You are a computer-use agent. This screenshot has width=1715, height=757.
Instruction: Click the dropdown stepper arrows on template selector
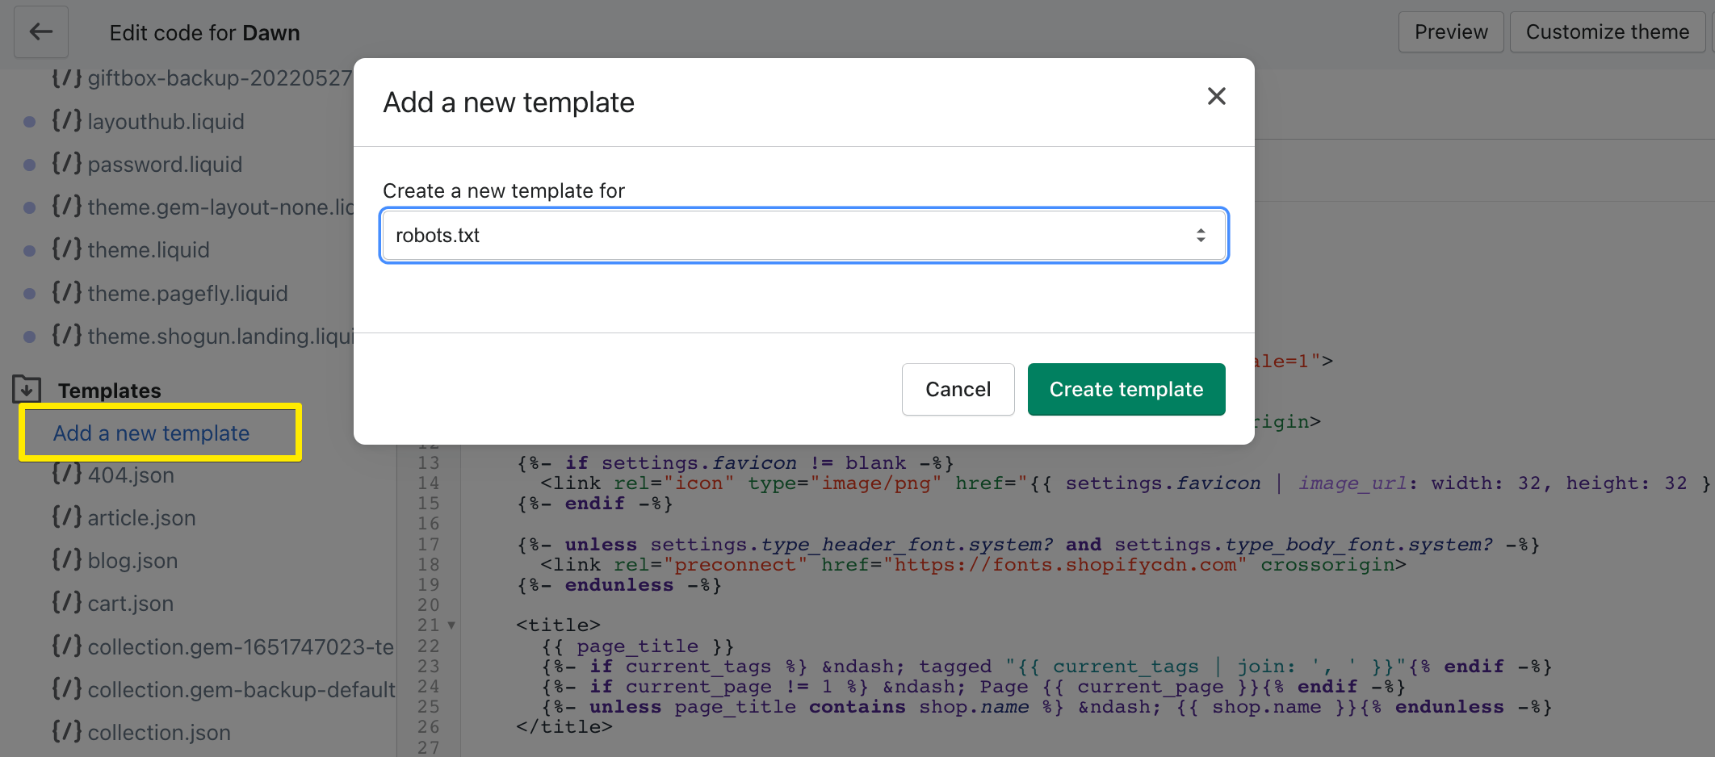click(x=1201, y=235)
